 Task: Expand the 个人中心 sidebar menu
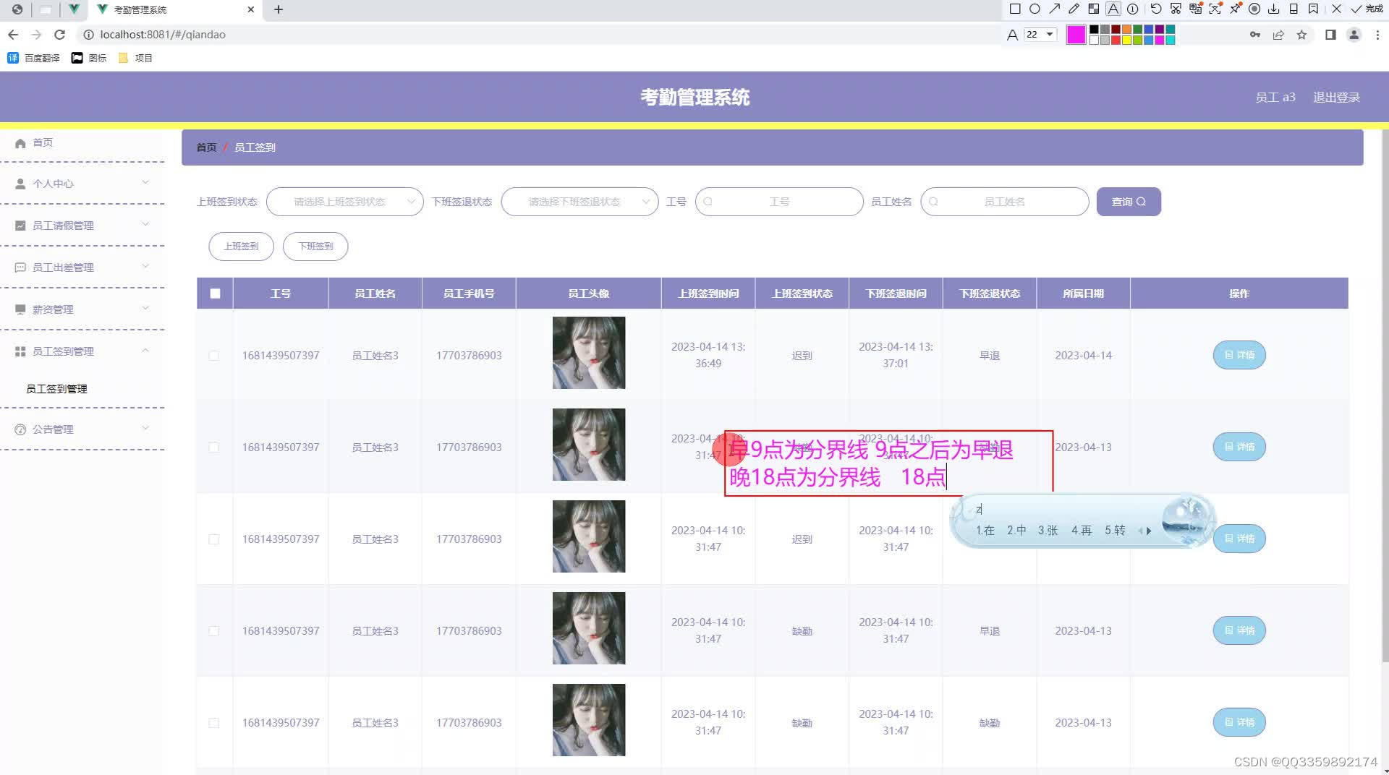[82, 184]
